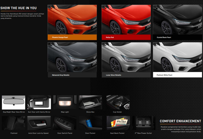Click the Phoenix Orange Pearl color label bar
The width and height of the screenshot is (203, 139).
tap(72, 37)
